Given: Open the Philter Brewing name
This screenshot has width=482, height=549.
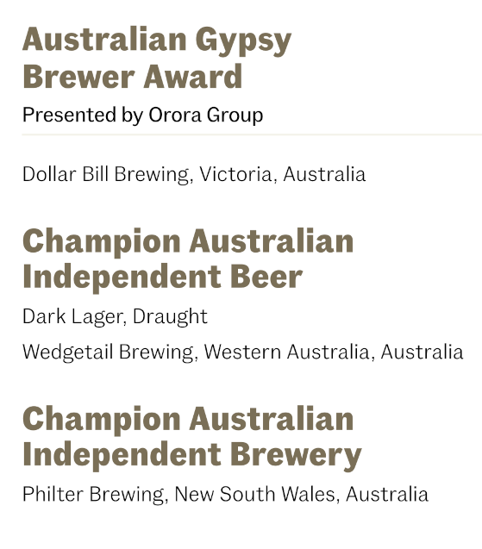Looking at the screenshot, I should tap(93, 495).
